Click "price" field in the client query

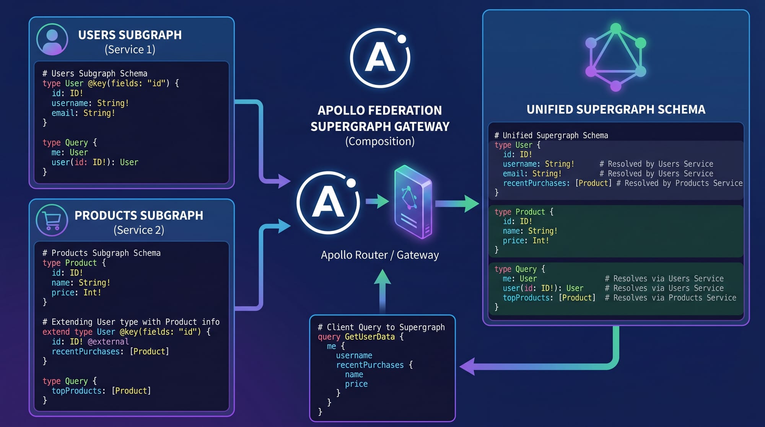pos(356,384)
